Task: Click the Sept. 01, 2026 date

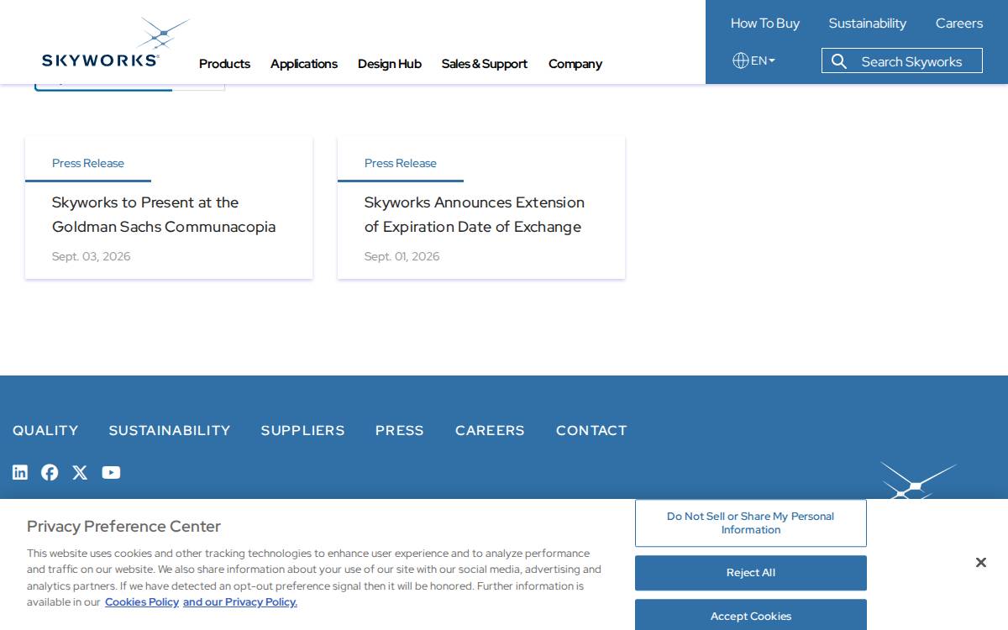Action: (x=402, y=256)
